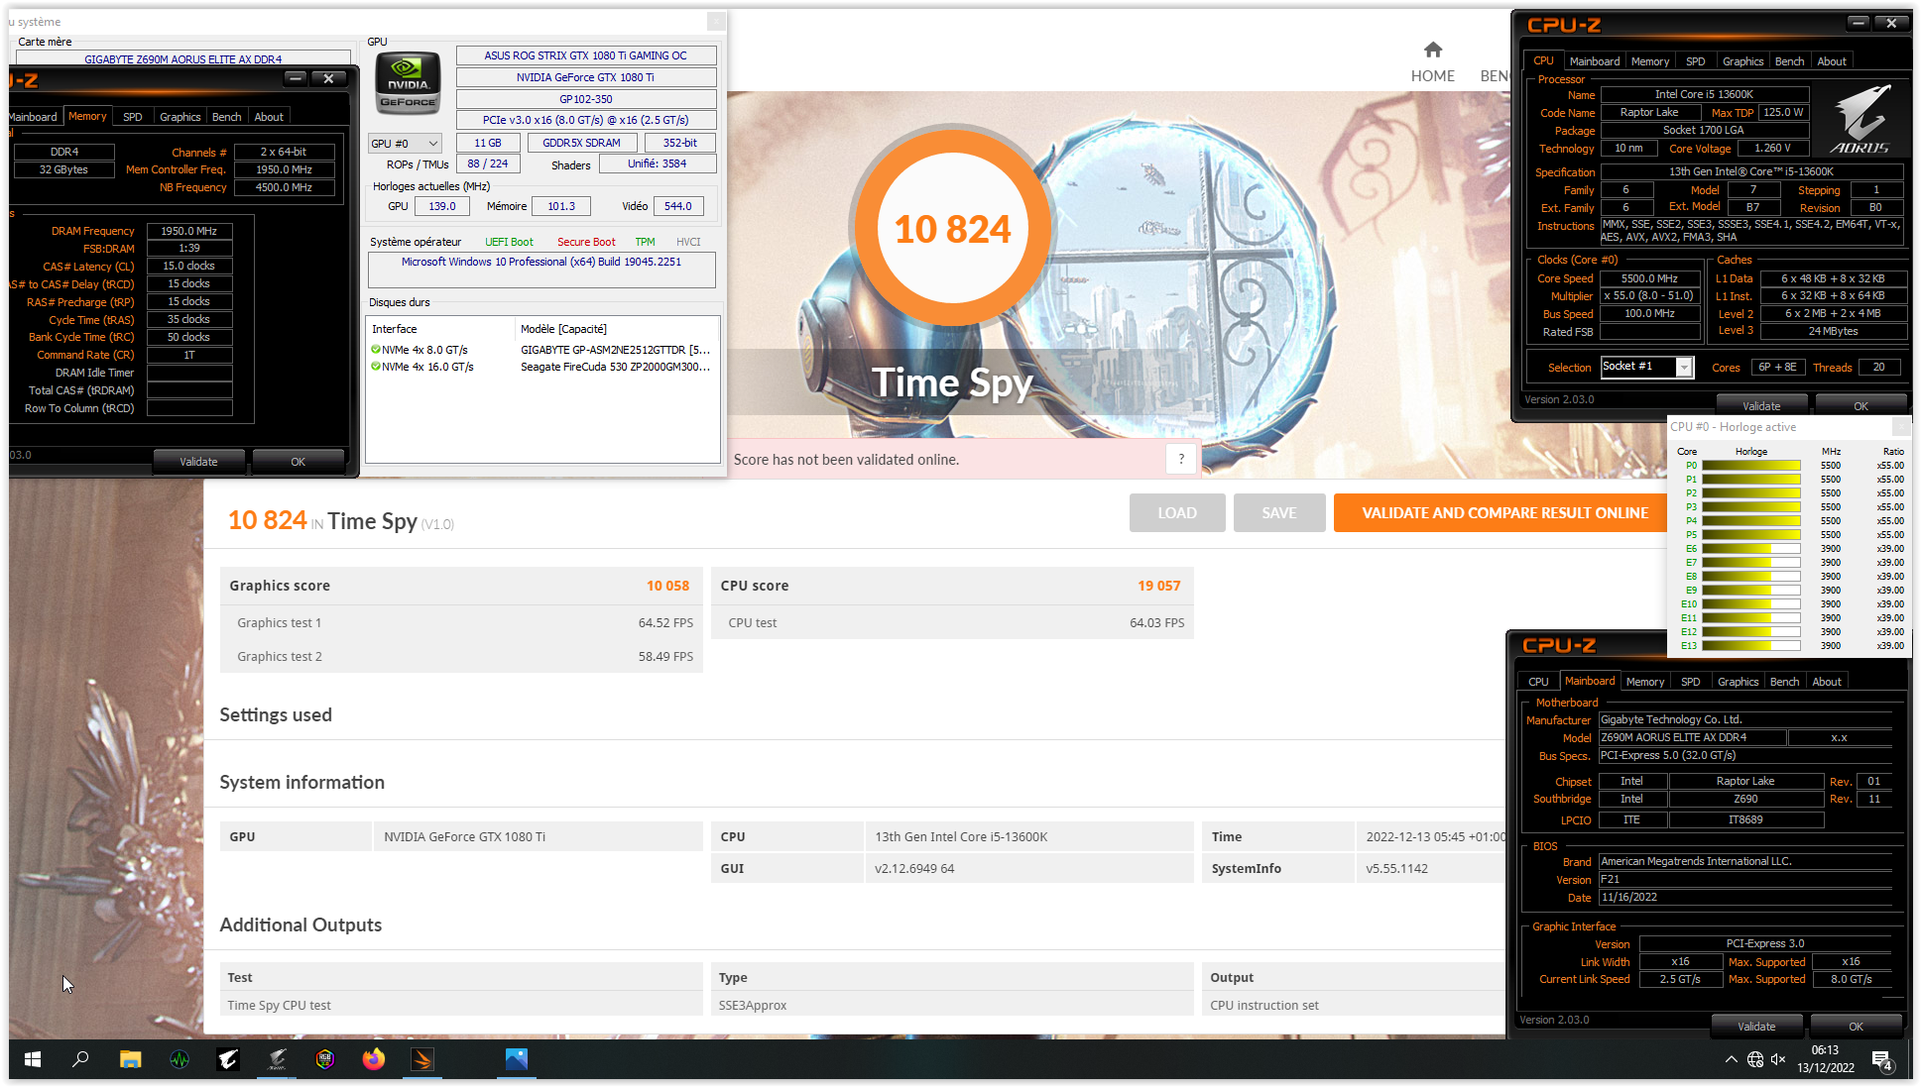Expand hidden system tray icons chevron
The height and width of the screenshot is (1087, 1921).
1731,1059
